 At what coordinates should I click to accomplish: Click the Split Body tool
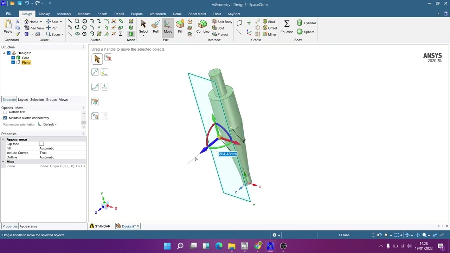coord(222,22)
